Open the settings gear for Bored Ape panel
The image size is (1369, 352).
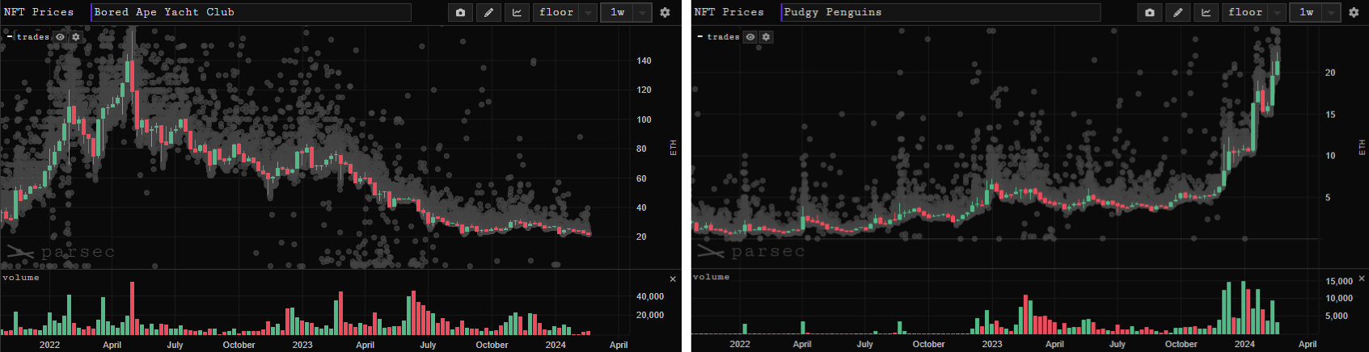coord(665,12)
